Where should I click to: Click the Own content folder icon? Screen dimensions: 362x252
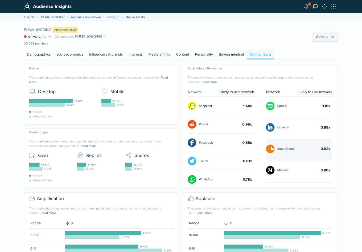tap(32, 155)
